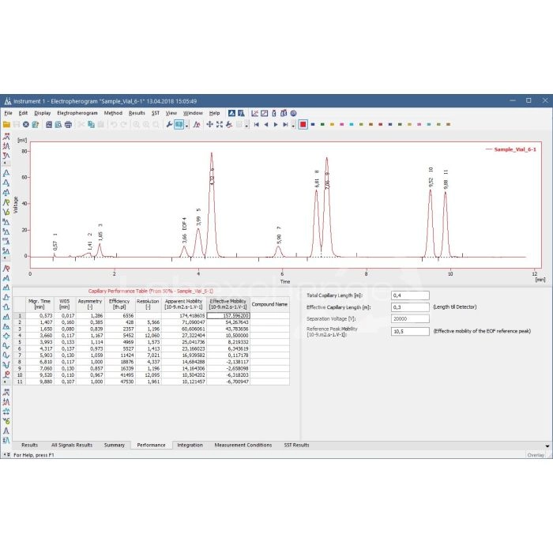Click the Print icon in the toolbar
Image resolution: width=553 pixels, height=553 pixels.
[x=68, y=124]
